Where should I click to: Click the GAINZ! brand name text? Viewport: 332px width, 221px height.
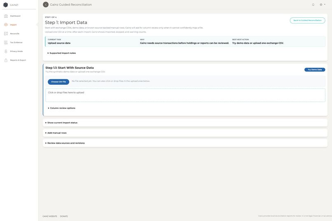(x=14, y=5)
